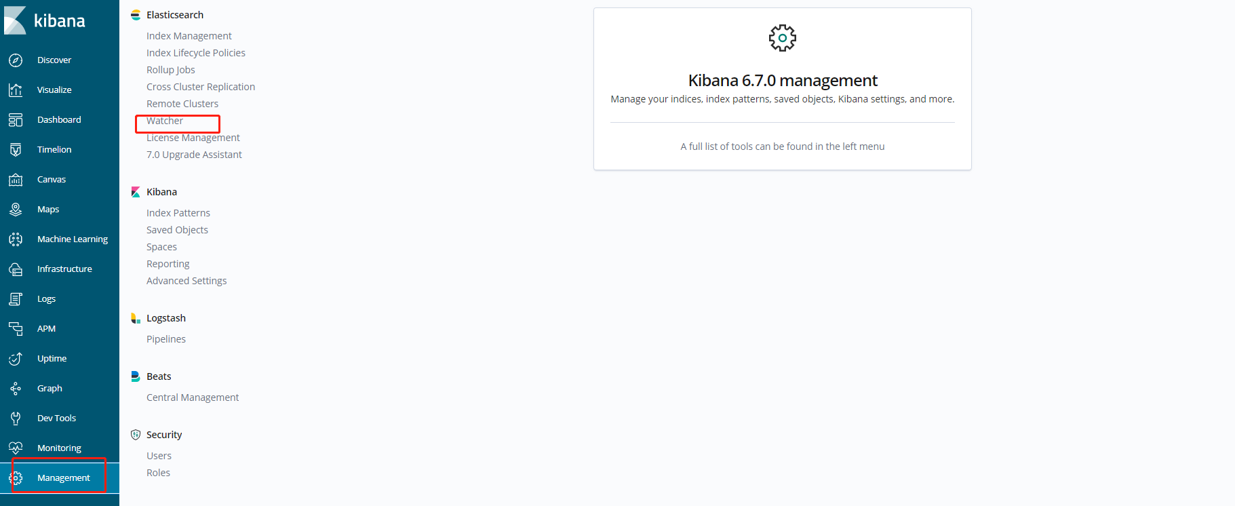
Task: Click the Beats section logo icon
Action: click(x=136, y=376)
